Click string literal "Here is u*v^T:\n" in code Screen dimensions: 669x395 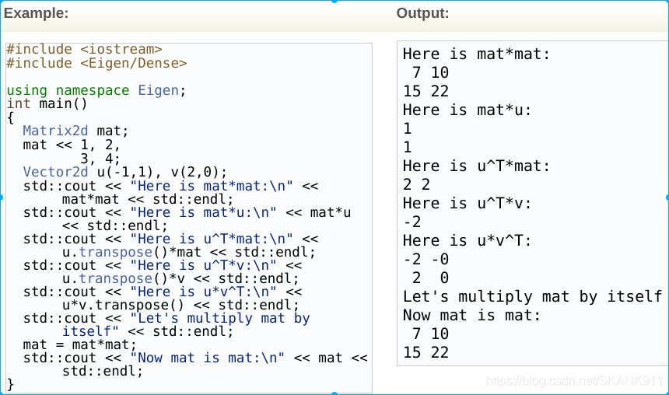tap(204, 292)
